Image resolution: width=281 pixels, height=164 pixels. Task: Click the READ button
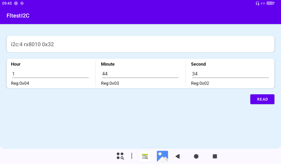click(x=262, y=99)
